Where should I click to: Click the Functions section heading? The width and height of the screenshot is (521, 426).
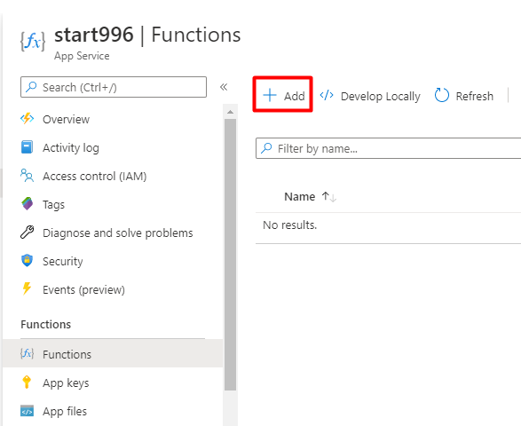(x=46, y=324)
